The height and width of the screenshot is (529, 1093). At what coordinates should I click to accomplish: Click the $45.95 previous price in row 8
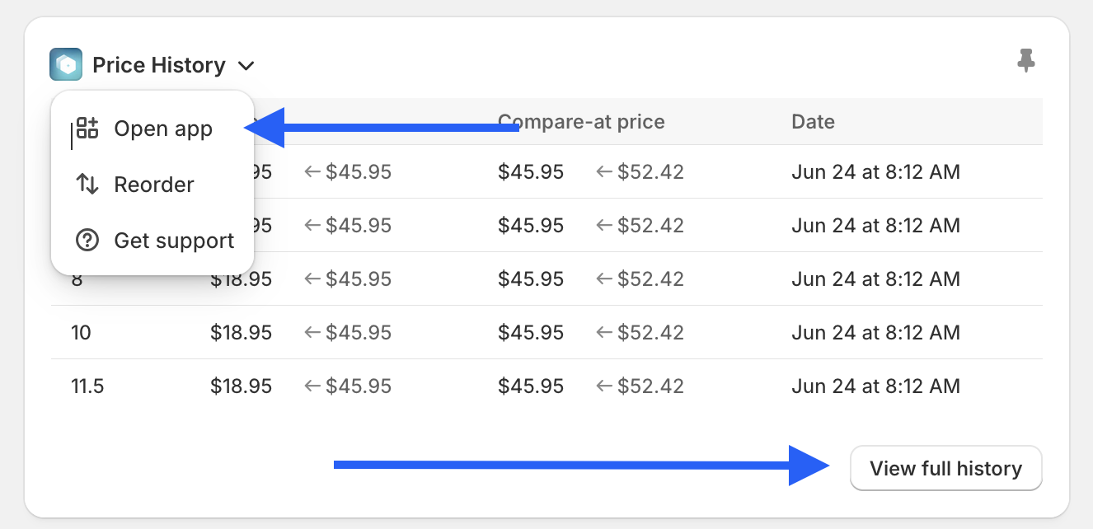click(358, 279)
